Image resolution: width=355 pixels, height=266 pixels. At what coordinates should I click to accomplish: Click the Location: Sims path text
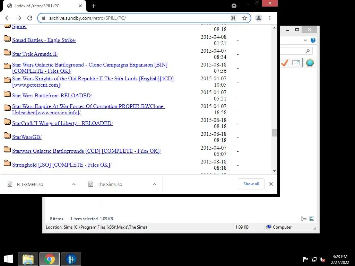tap(96, 227)
